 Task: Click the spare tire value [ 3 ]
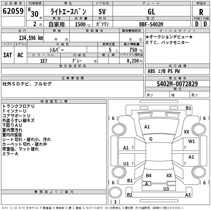[115, 202]
